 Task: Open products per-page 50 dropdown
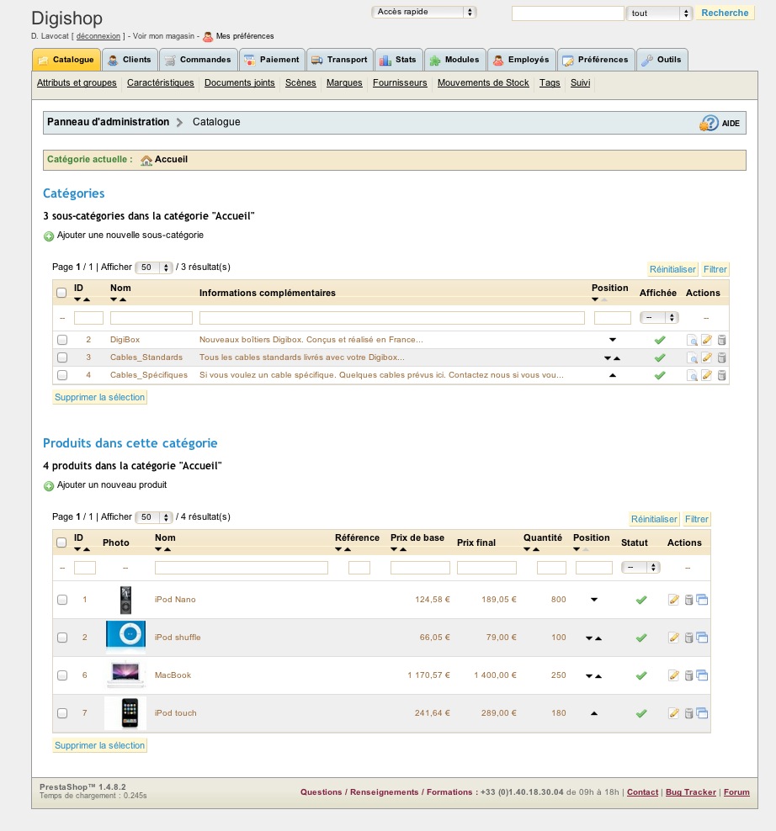(x=154, y=516)
